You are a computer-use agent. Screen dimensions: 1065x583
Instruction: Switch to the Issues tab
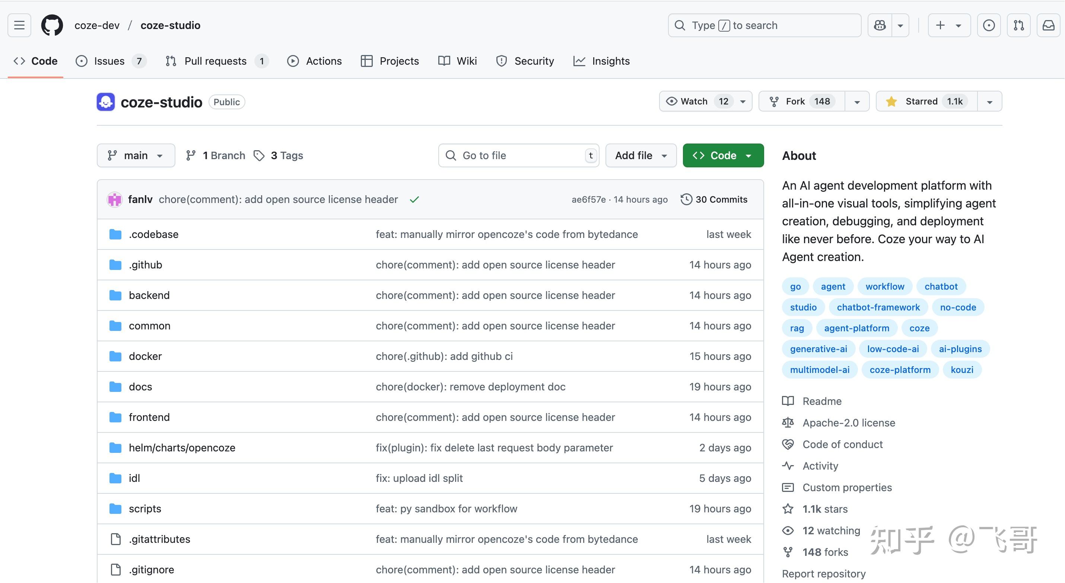(109, 61)
